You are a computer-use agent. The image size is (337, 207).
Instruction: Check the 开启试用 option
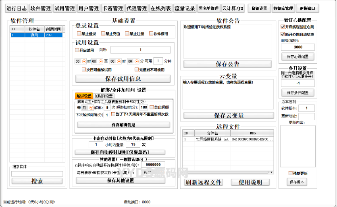coord(77,50)
